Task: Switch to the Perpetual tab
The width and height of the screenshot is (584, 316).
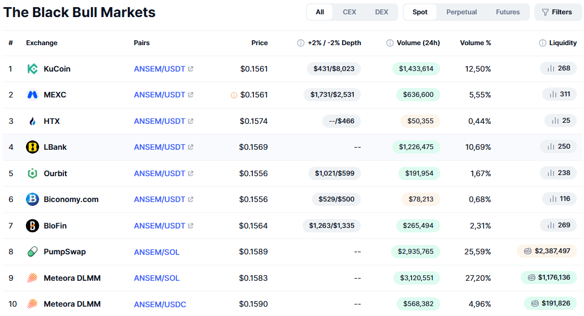Action: click(x=462, y=12)
